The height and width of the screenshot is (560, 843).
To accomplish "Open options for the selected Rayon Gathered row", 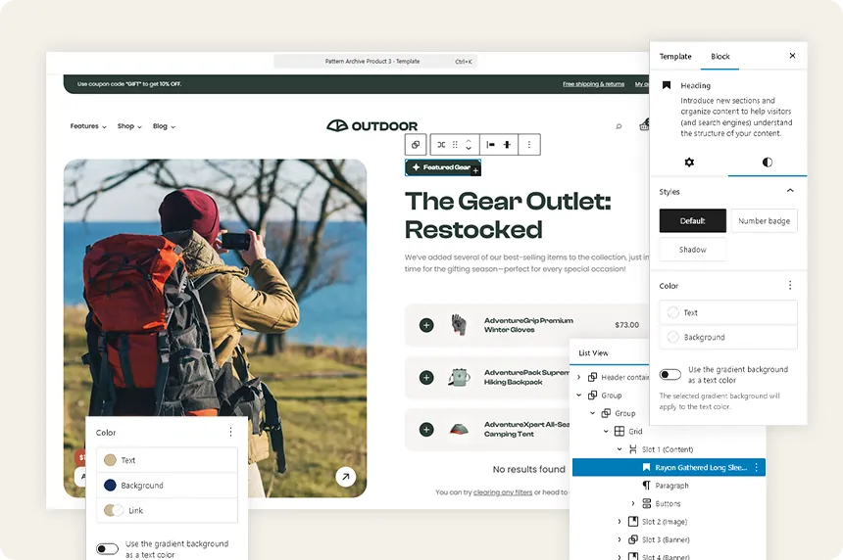I will tap(757, 467).
